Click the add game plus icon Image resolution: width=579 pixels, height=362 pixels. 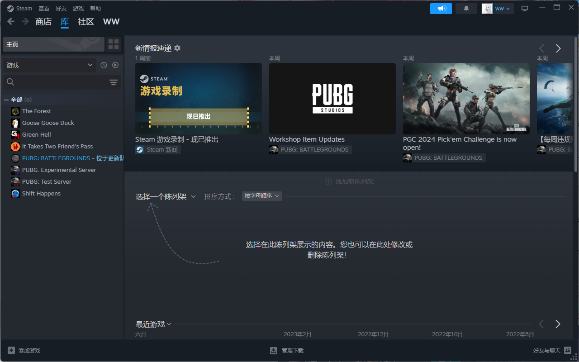tap(11, 350)
